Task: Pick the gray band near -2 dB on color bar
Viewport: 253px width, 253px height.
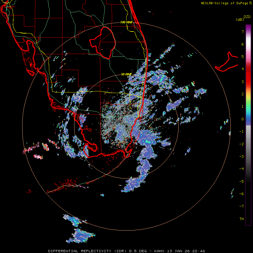Action: [x=248, y=144]
